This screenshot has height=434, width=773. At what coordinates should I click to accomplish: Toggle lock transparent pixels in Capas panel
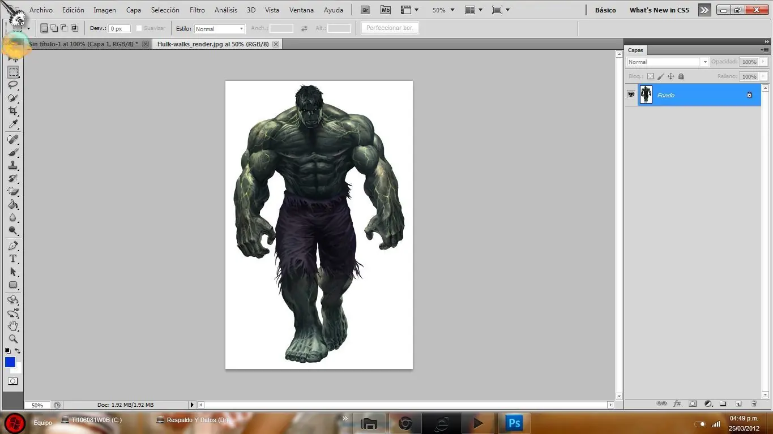[x=650, y=76]
